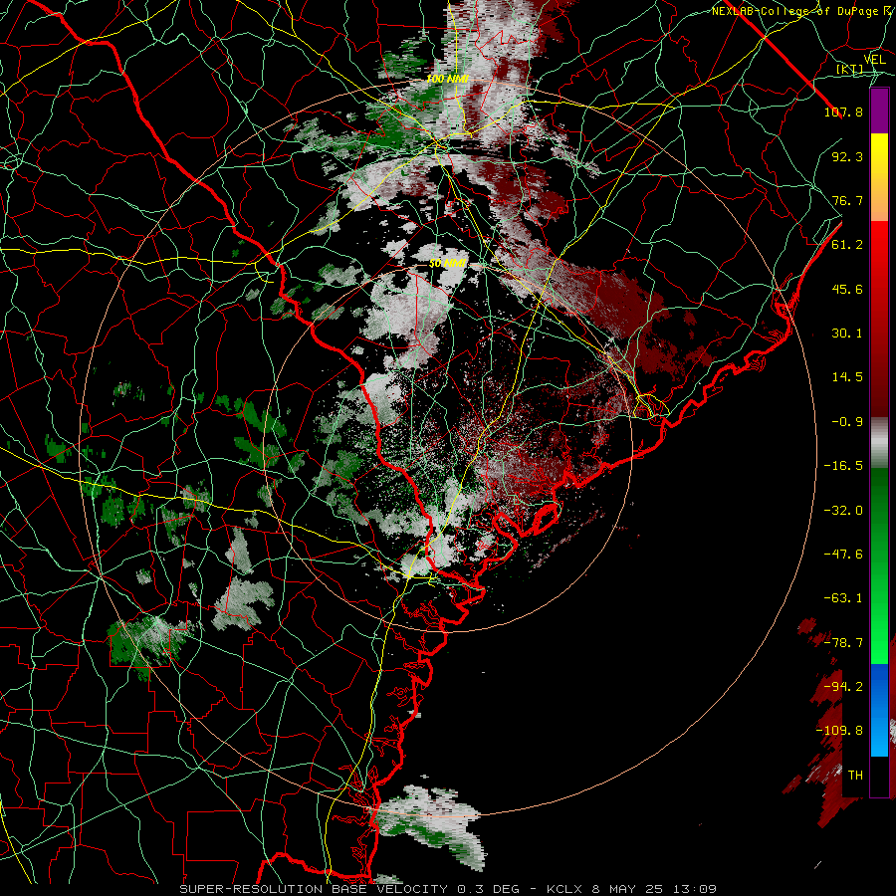Click the purple segment of the color bar

879,111
